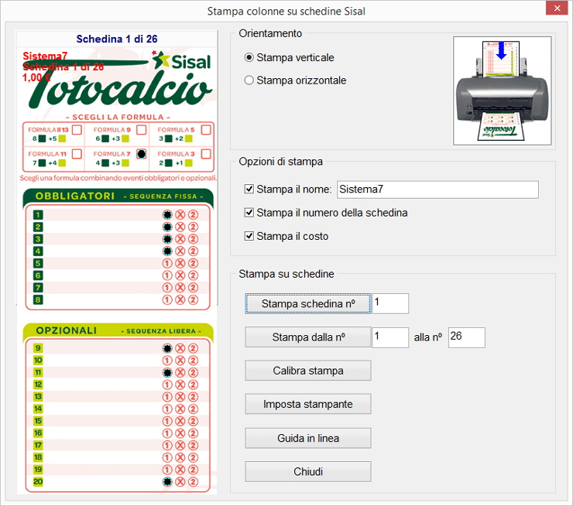Click Formula 13 checkbox on the slip

tap(77, 130)
